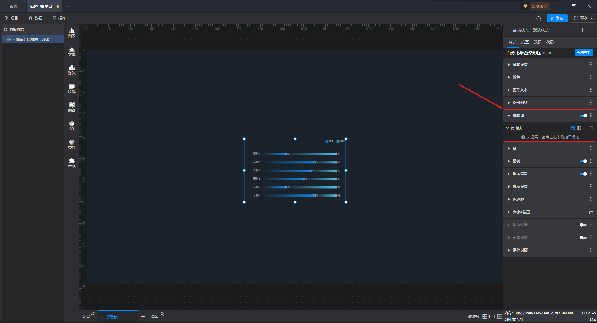597x323 pixels.
Task: Open more options for 图形文本
Action: pos(591,90)
